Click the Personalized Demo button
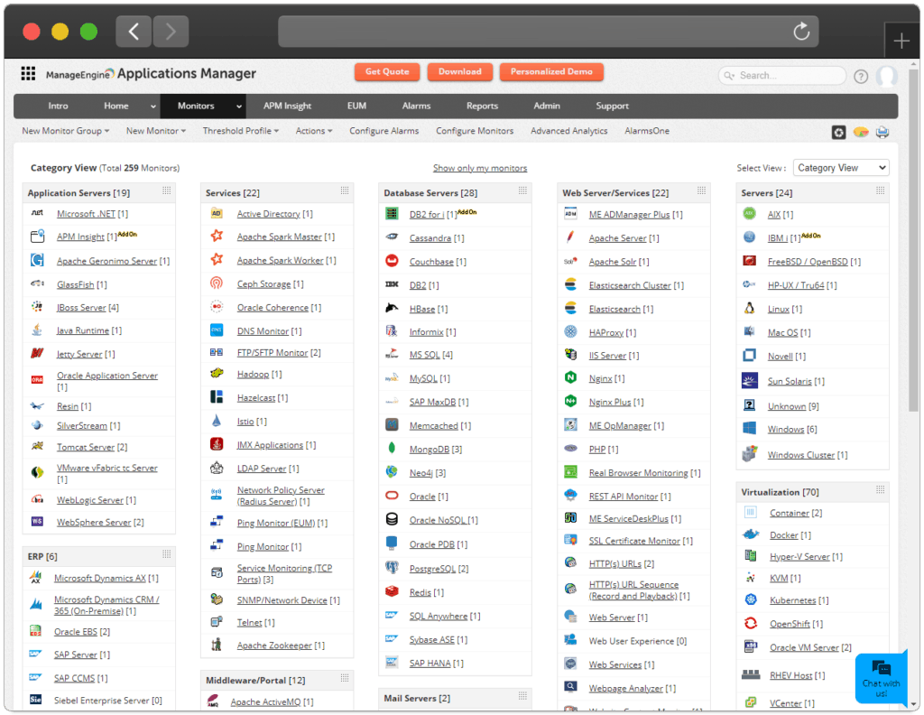The width and height of the screenshot is (924, 715). point(551,72)
